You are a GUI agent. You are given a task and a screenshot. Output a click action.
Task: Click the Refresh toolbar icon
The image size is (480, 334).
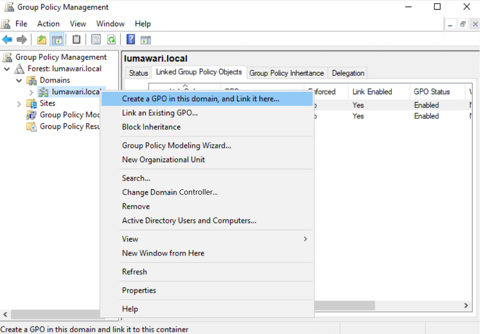pyautogui.click(x=111, y=39)
